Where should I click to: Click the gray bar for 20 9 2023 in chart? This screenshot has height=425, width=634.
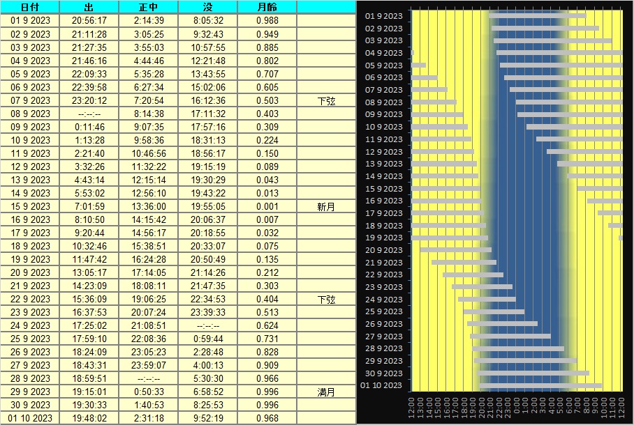455,249
